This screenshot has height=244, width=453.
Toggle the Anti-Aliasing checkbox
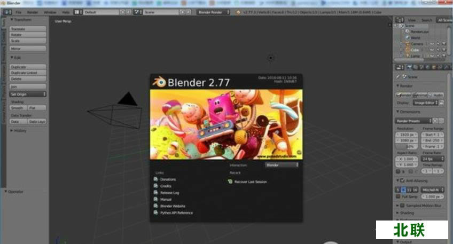[402, 180]
